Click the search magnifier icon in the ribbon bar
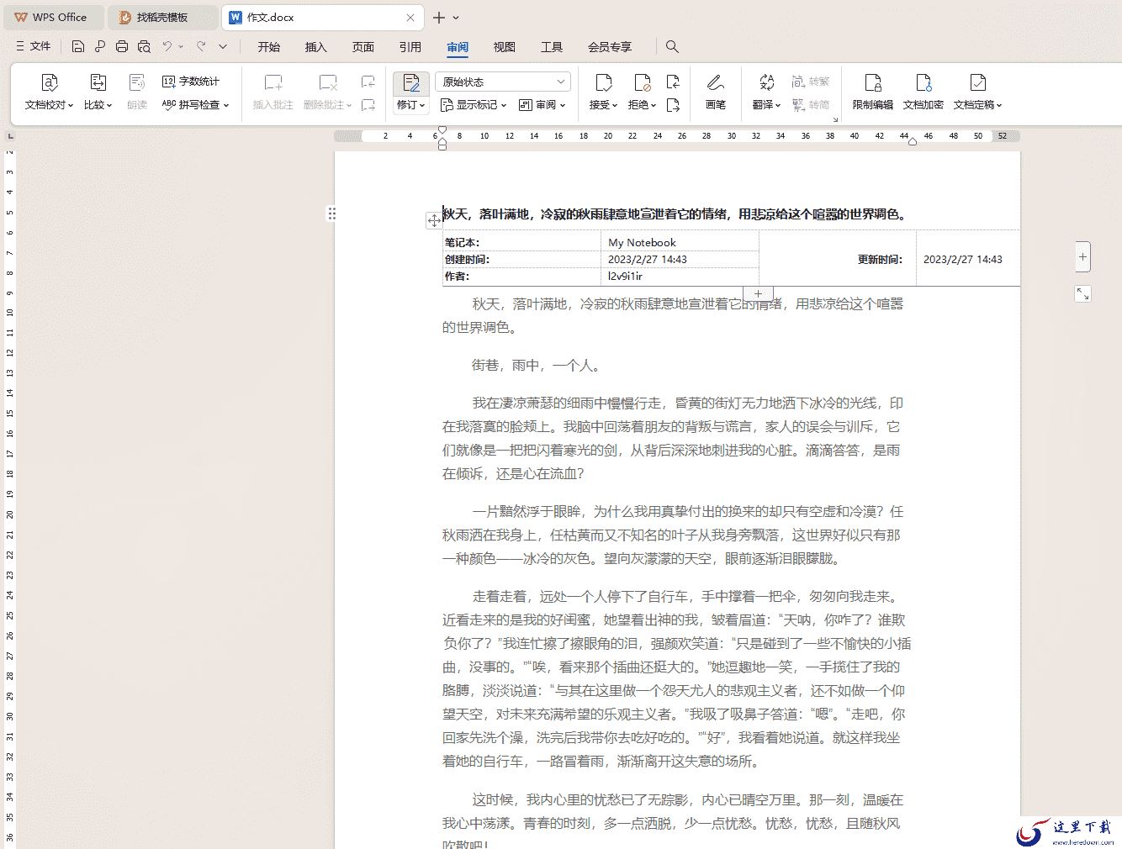This screenshot has width=1122, height=849. pos(672,46)
